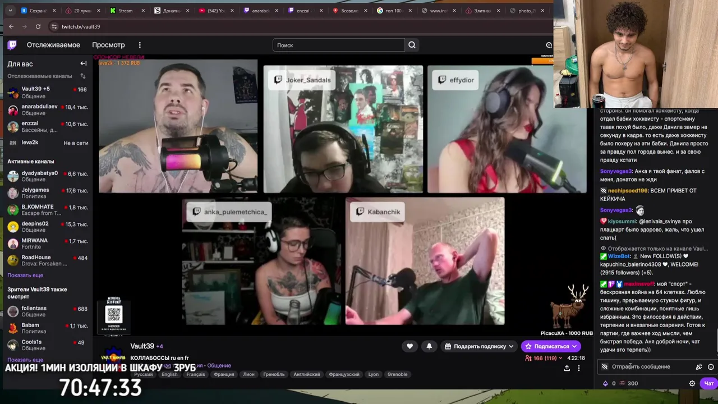Switch to the топ 100 Google tab
The height and width of the screenshot is (404, 718).
pyautogui.click(x=393, y=11)
